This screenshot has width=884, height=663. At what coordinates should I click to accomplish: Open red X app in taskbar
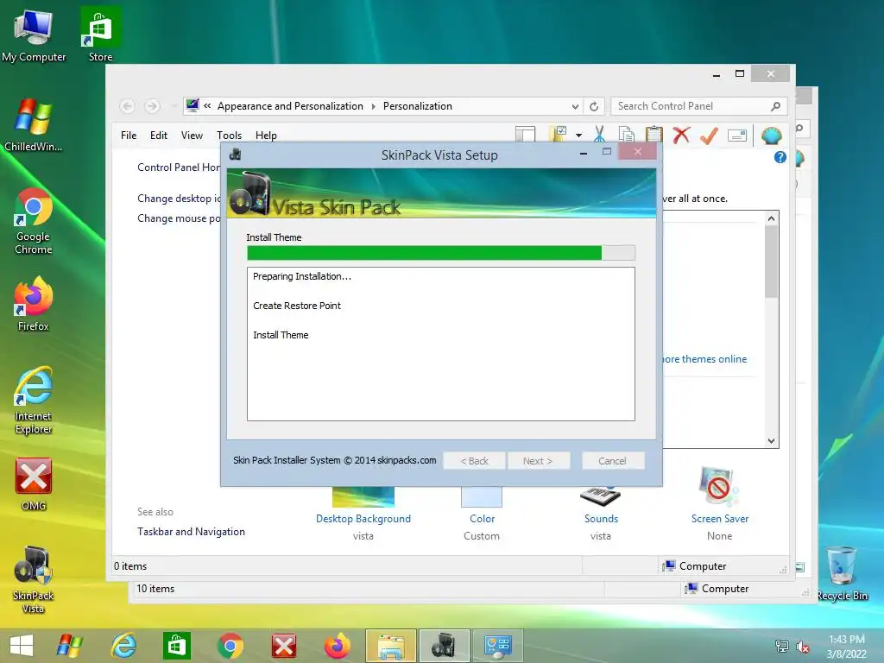click(283, 646)
